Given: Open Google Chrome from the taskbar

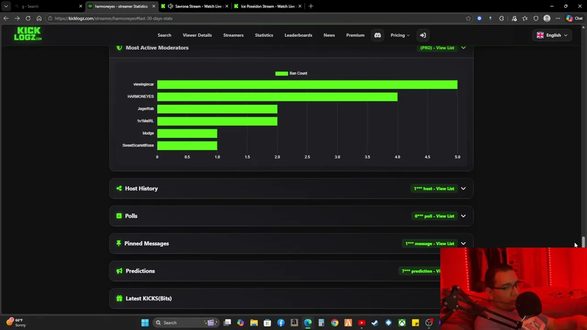Looking at the screenshot, I should pyautogui.click(x=335, y=323).
